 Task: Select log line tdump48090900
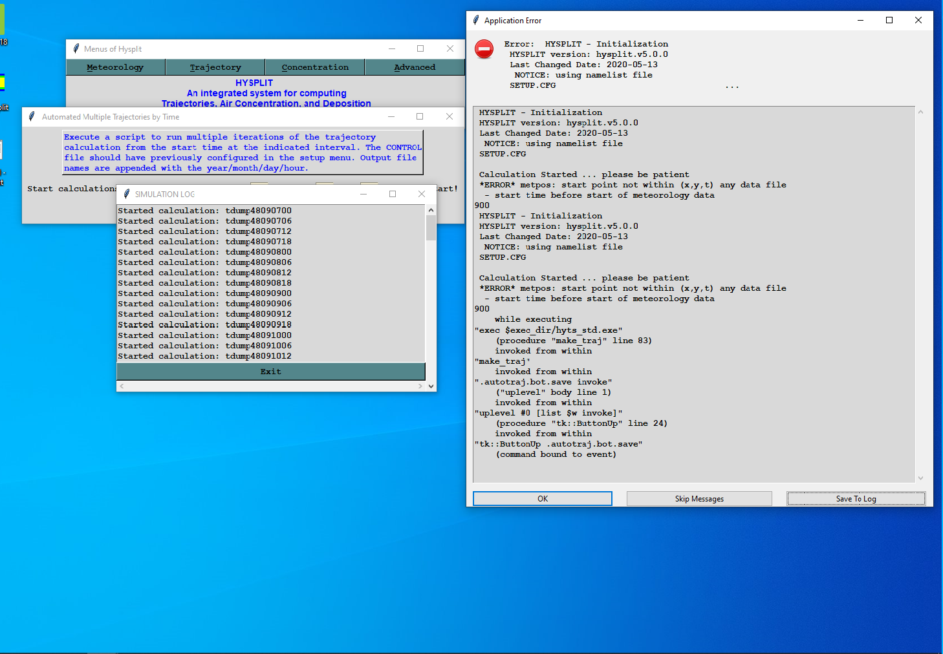205,293
